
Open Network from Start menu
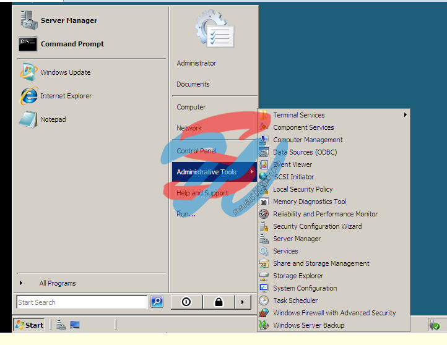coord(189,128)
